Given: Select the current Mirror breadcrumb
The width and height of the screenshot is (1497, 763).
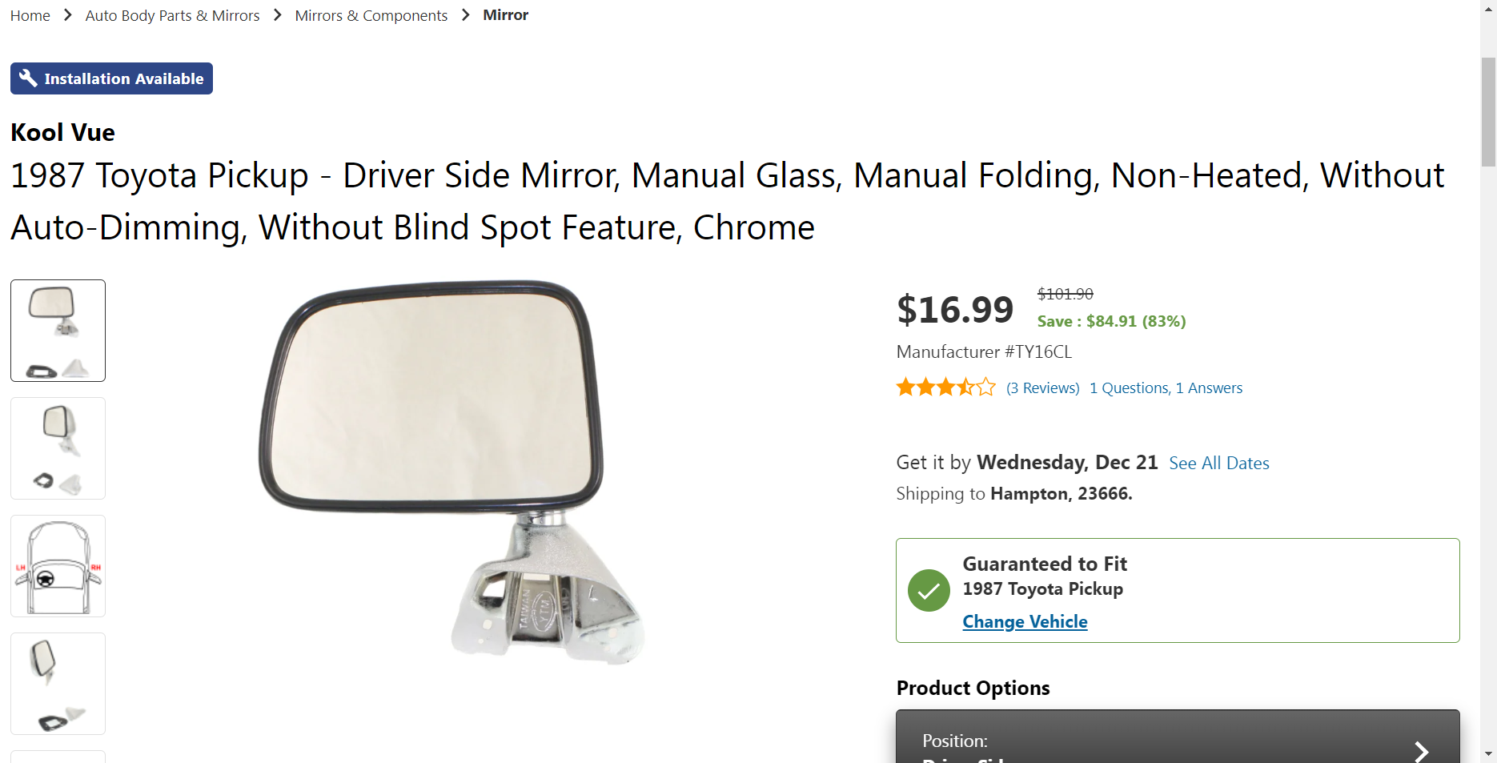Looking at the screenshot, I should click(505, 15).
